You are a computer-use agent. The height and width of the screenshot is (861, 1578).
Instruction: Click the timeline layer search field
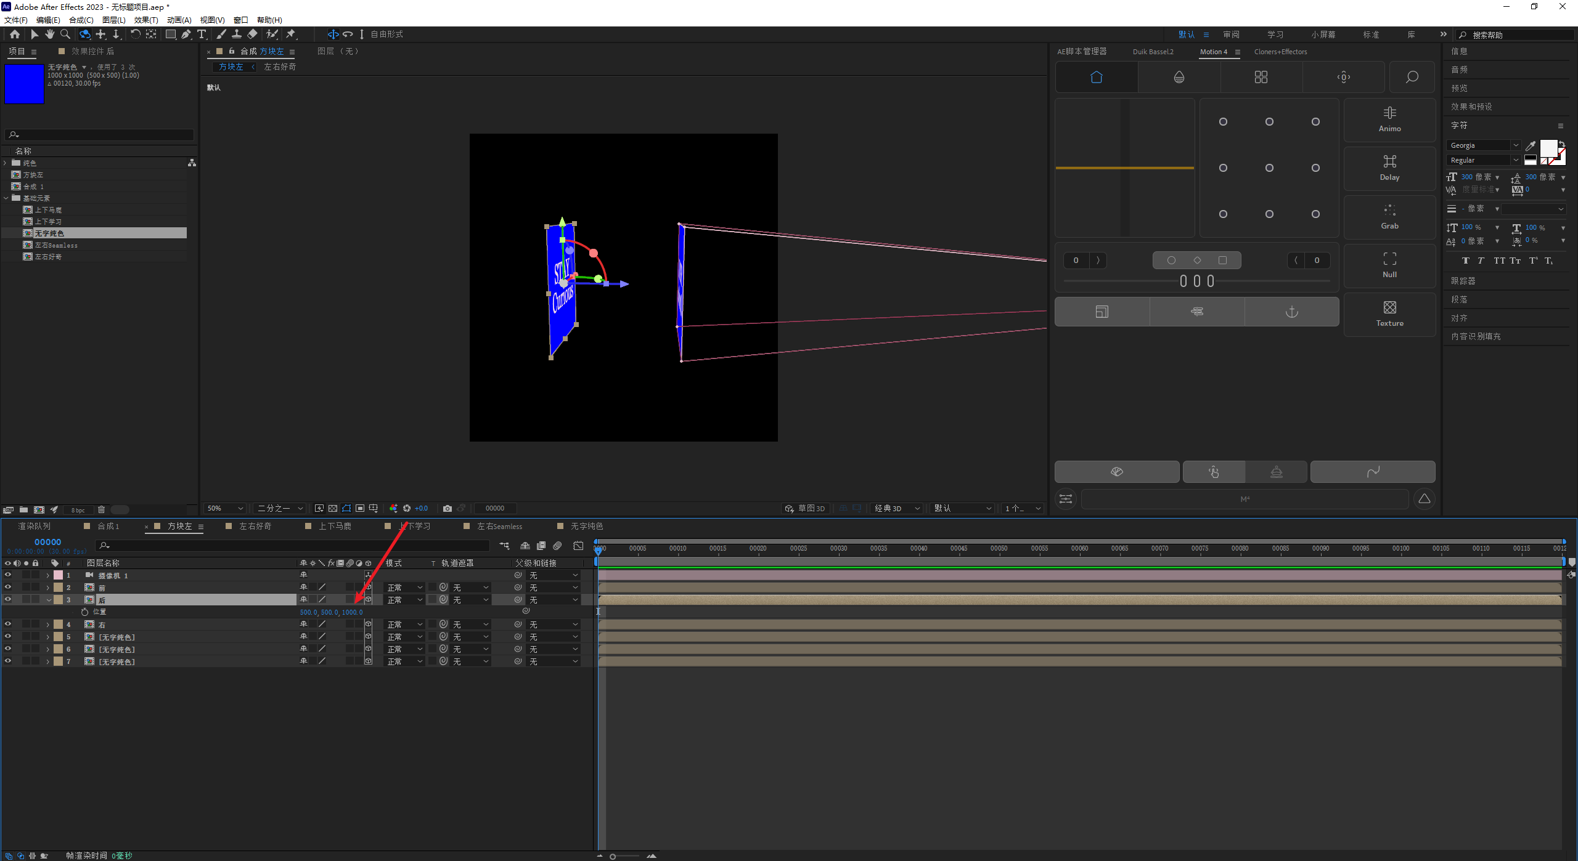click(296, 545)
